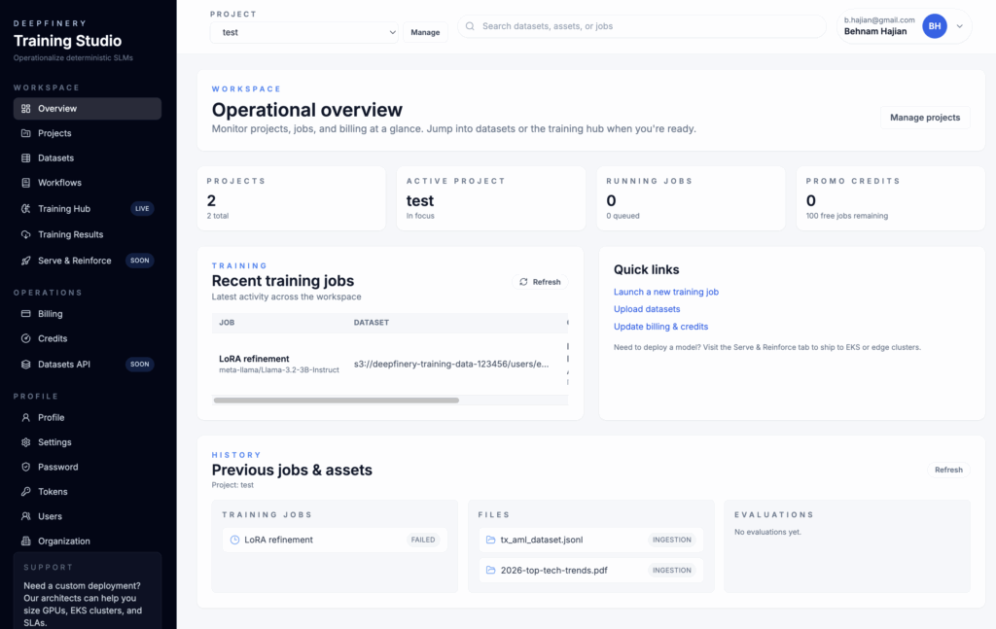
Task: Go to the Projects section
Action: [x=54, y=133]
